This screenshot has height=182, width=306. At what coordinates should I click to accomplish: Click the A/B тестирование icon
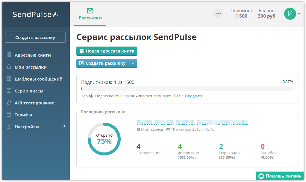coord(9,102)
